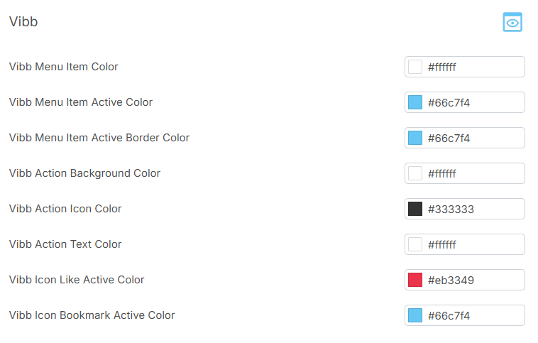Open Vibb Action Background Color swatch
Image resolution: width=538 pixels, height=343 pixels.
click(x=415, y=173)
